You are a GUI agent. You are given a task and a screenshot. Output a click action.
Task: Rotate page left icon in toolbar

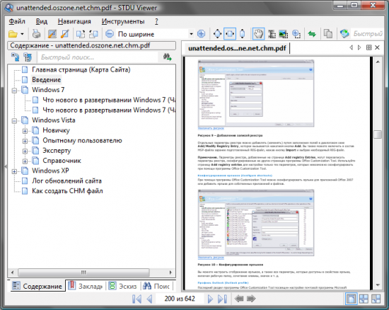click(x=81, y=34)
